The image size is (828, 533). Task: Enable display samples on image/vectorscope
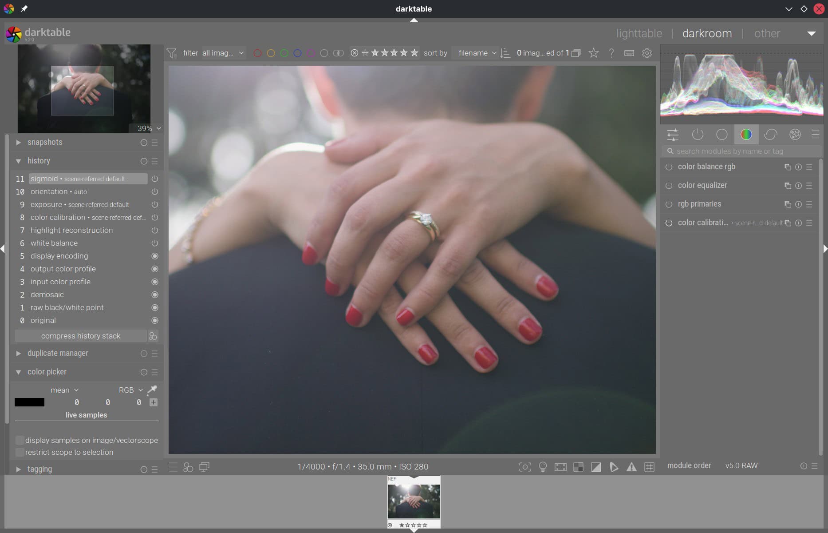tap(20, 440)
